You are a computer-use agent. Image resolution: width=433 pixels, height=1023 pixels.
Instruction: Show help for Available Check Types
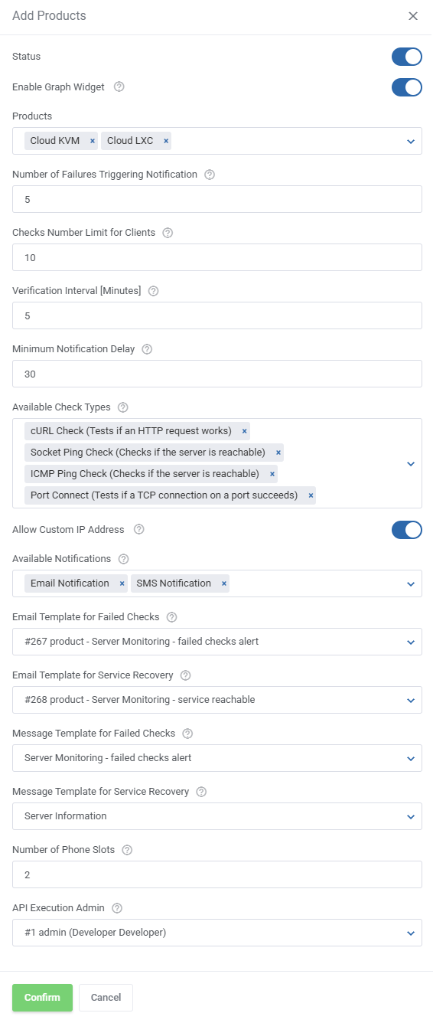click(x=123, y=407)
